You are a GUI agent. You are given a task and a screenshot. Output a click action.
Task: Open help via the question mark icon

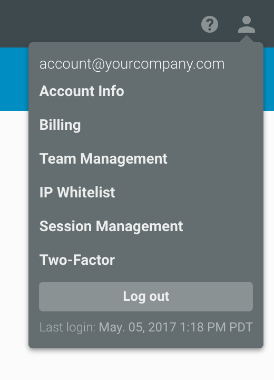coord(210,24)
